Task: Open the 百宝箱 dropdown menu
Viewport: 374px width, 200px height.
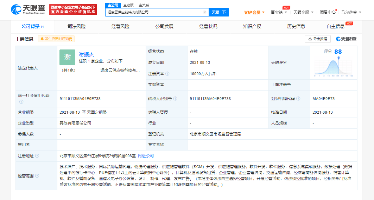Action: point(279,12)
